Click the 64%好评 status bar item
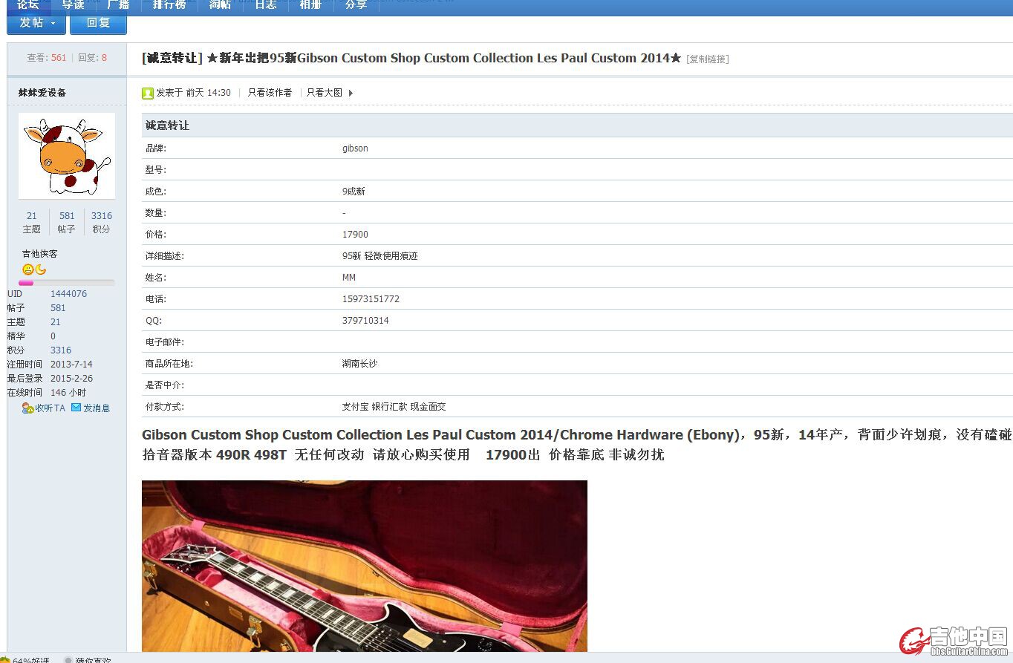Screen dimensions: 1013x663 tap(25, 659)
